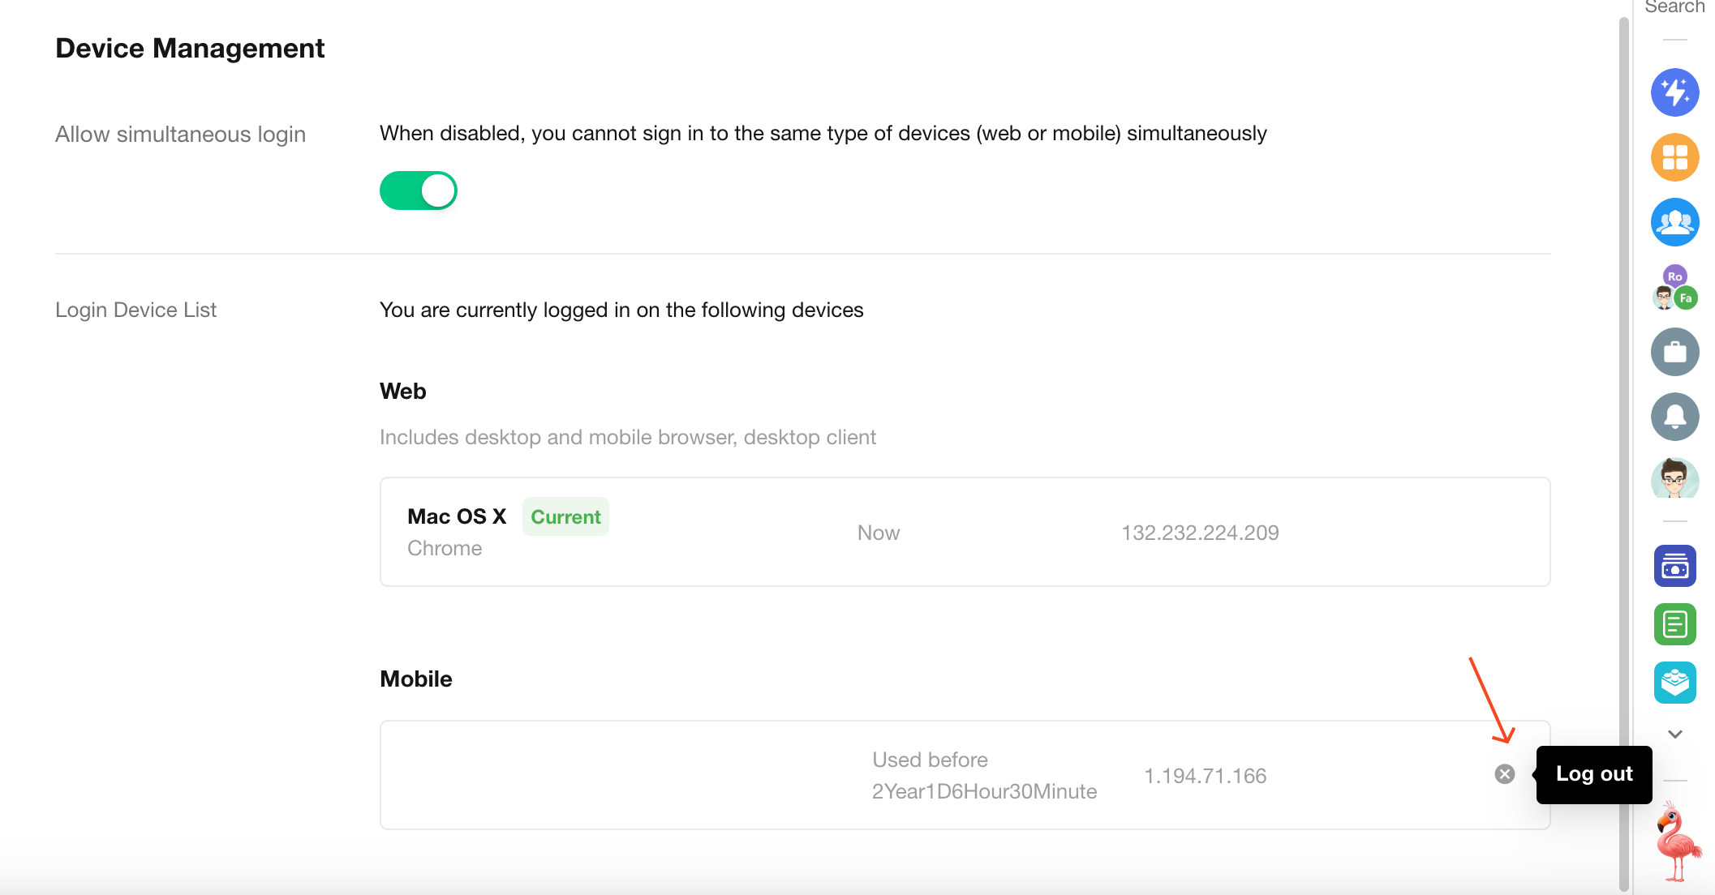
Task: Select the Mac OS X Chrome device row
Action: (964, 532)
